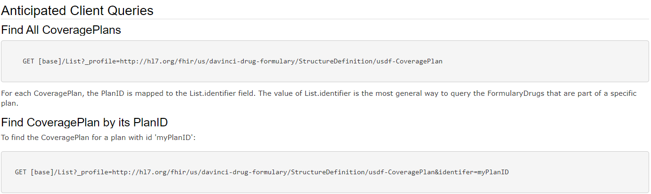Click the 'Find All CoveragePlans' subheading

coord(61,30)
